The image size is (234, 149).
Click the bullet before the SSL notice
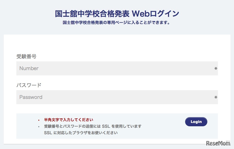[38, 126]
